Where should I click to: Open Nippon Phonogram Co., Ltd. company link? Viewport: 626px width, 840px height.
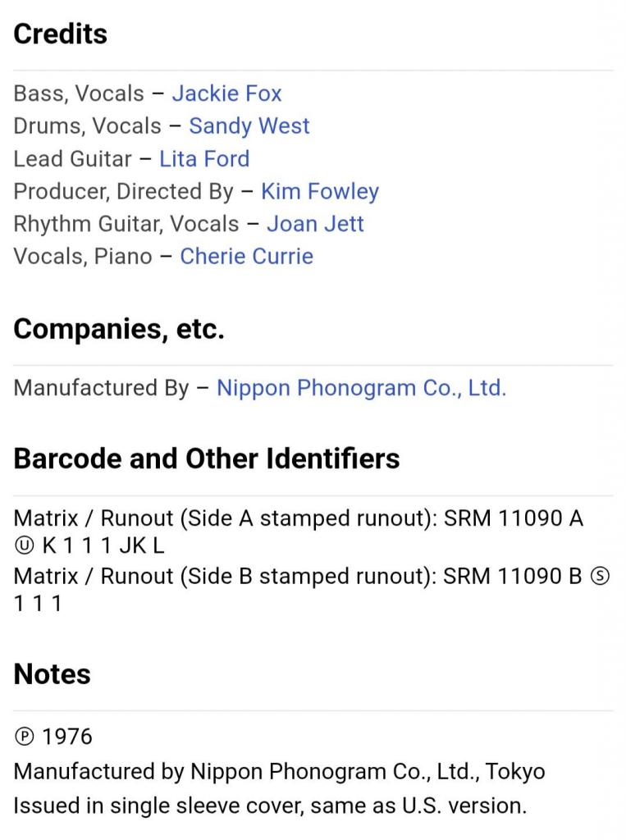pos(361,387)
